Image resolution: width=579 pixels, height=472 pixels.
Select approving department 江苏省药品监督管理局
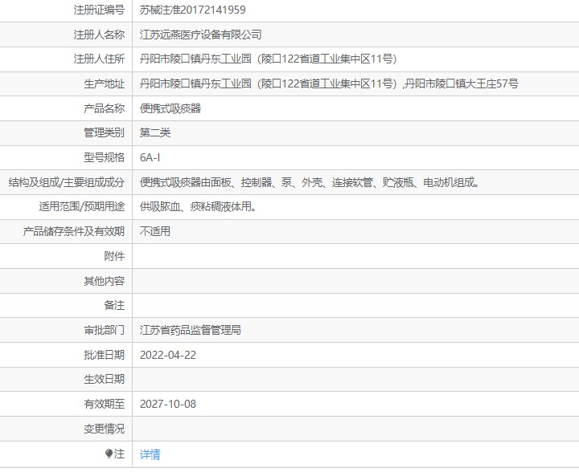point(190,330)
